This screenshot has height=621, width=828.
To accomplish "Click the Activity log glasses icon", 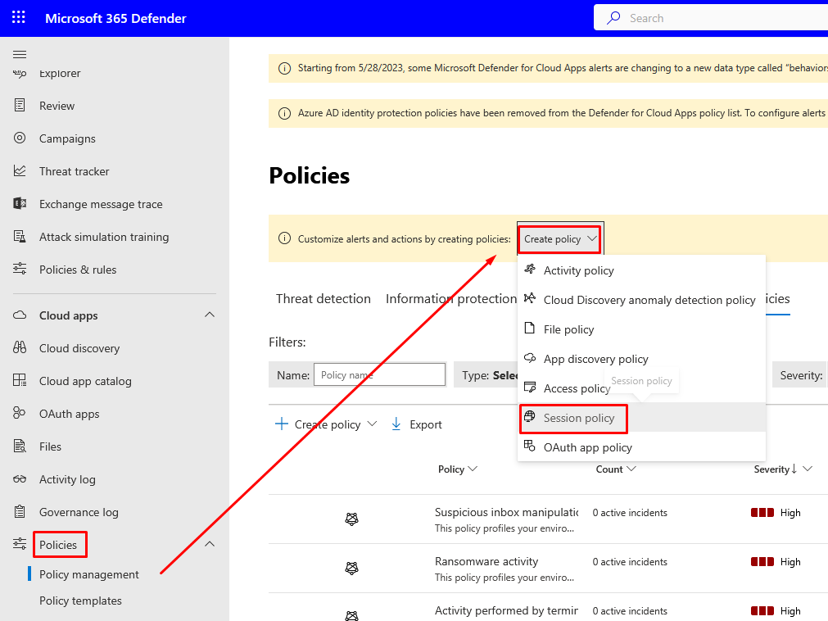I will [x=20, y=479].
